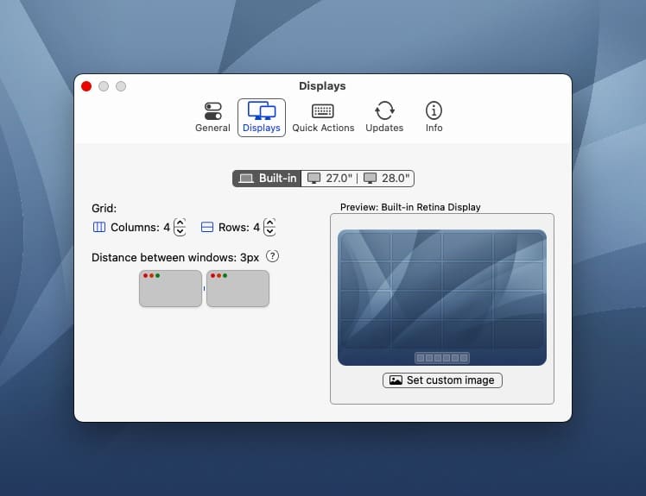
Task: Open the General settings tab
Action: (212, 117)
